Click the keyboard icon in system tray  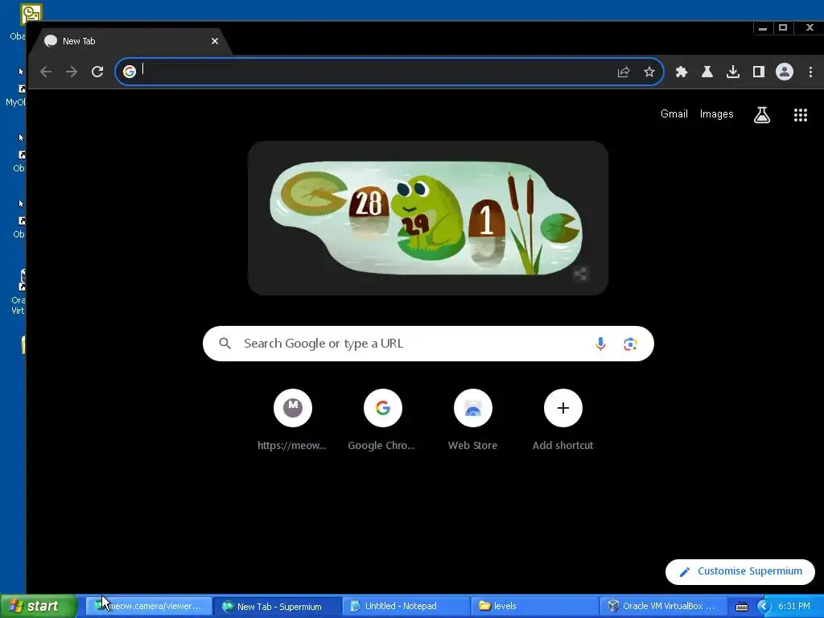point(741,607)
